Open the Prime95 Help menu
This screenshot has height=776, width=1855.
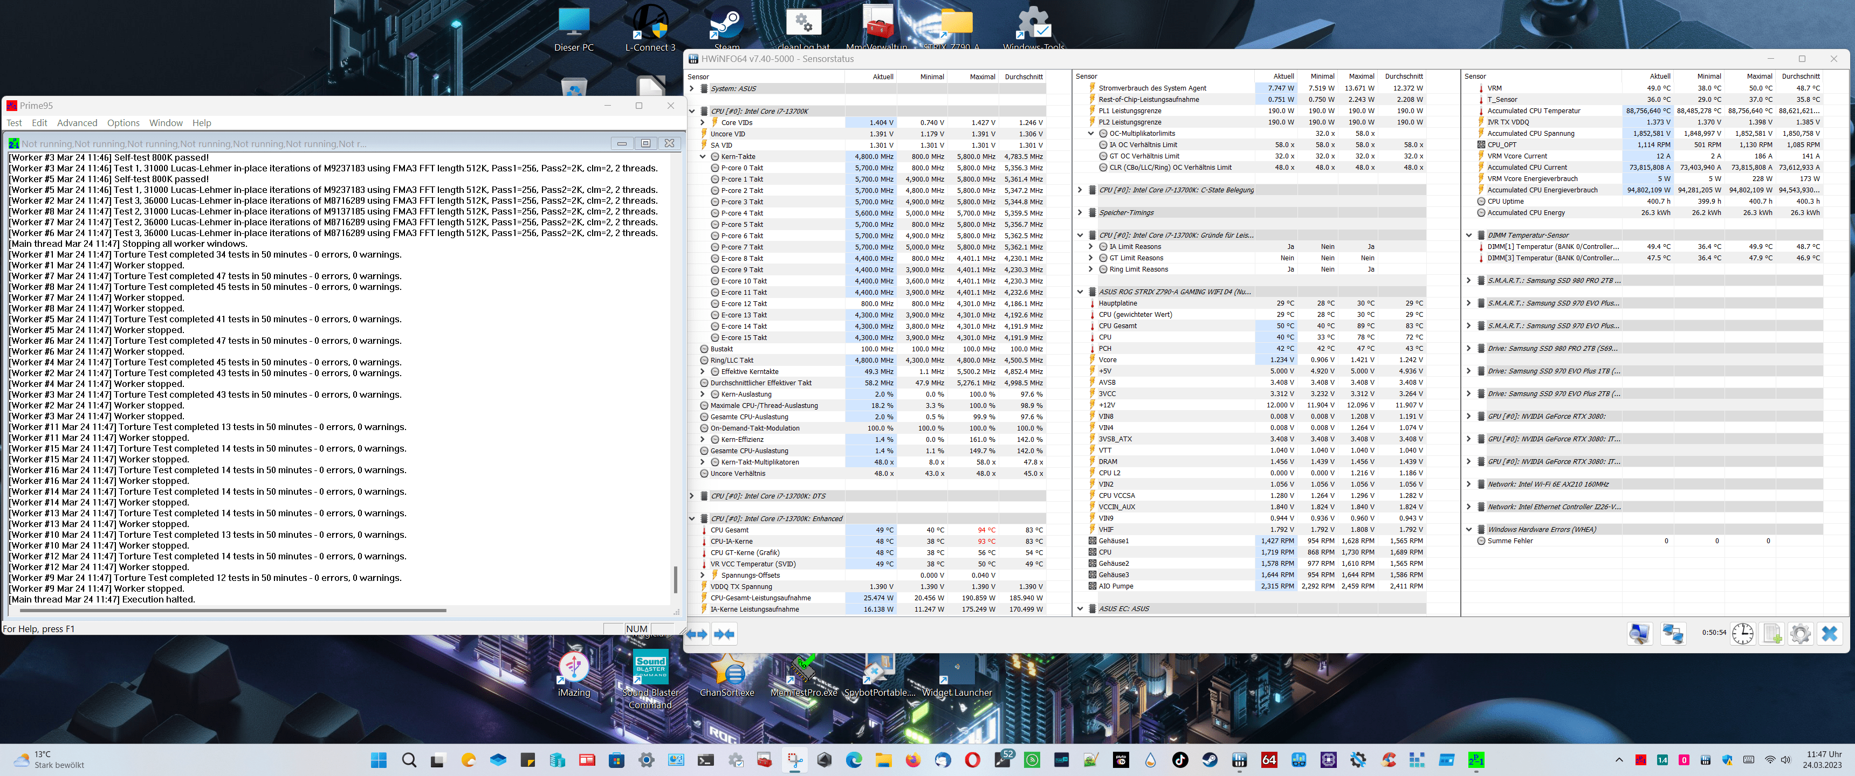point(202,123)
